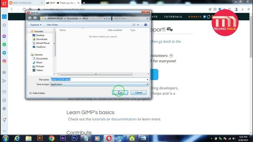Click New folder in dialog toolbar
Image resolution: width=253 pixels, height=142 pixels.
click(x=53, y=24)
